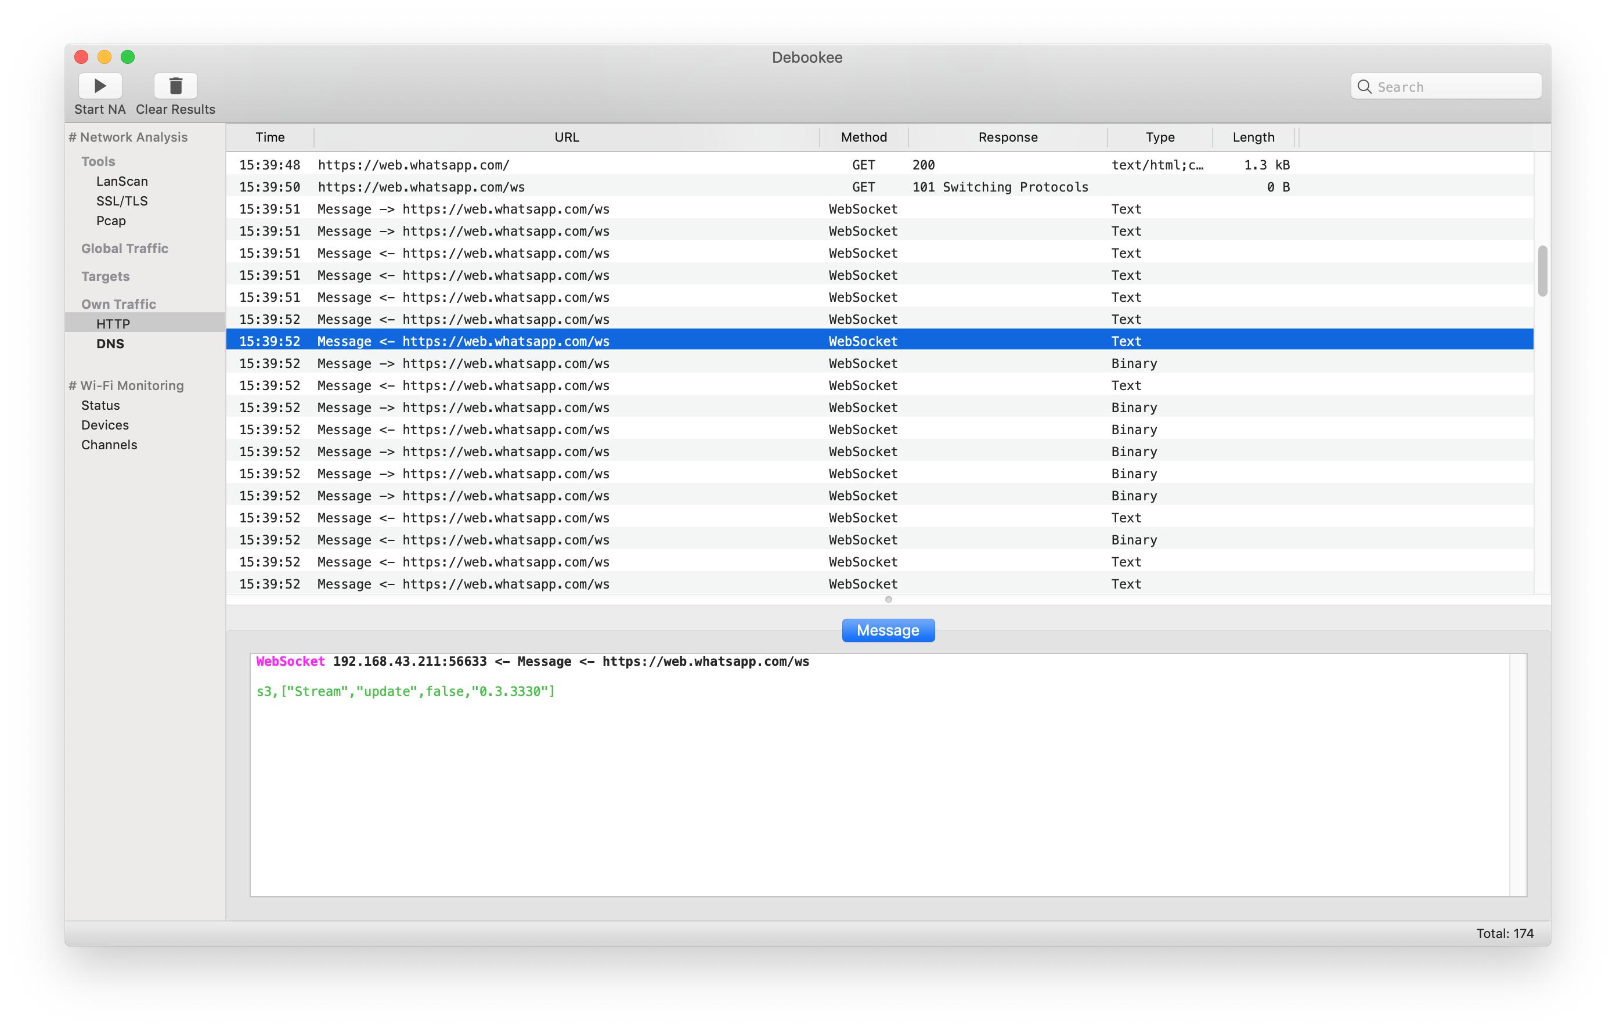Screen dimensions: 1616x1032
Task: Select HTTP under Own Traffic
Action: pos(145,323)
